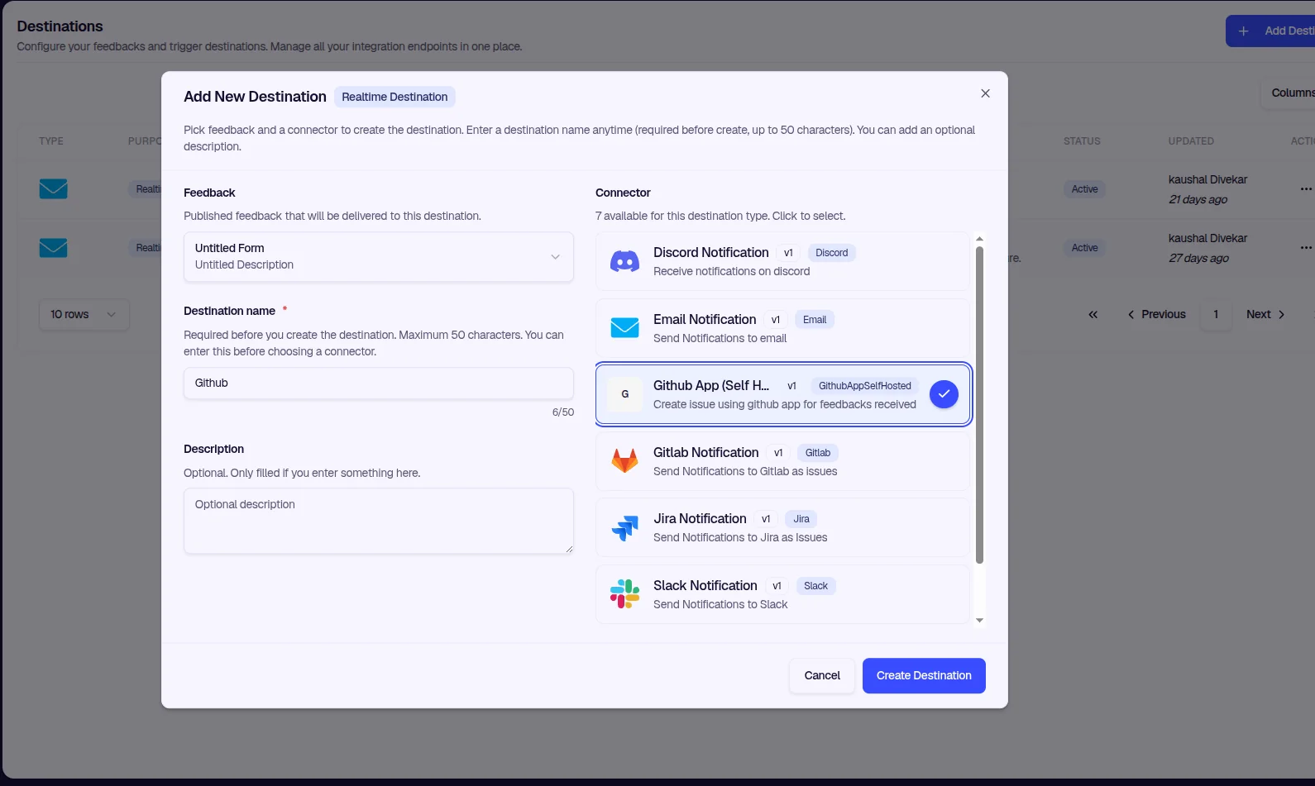Click the first row email type icon
1315x786 pixels.
click(54, 189)
